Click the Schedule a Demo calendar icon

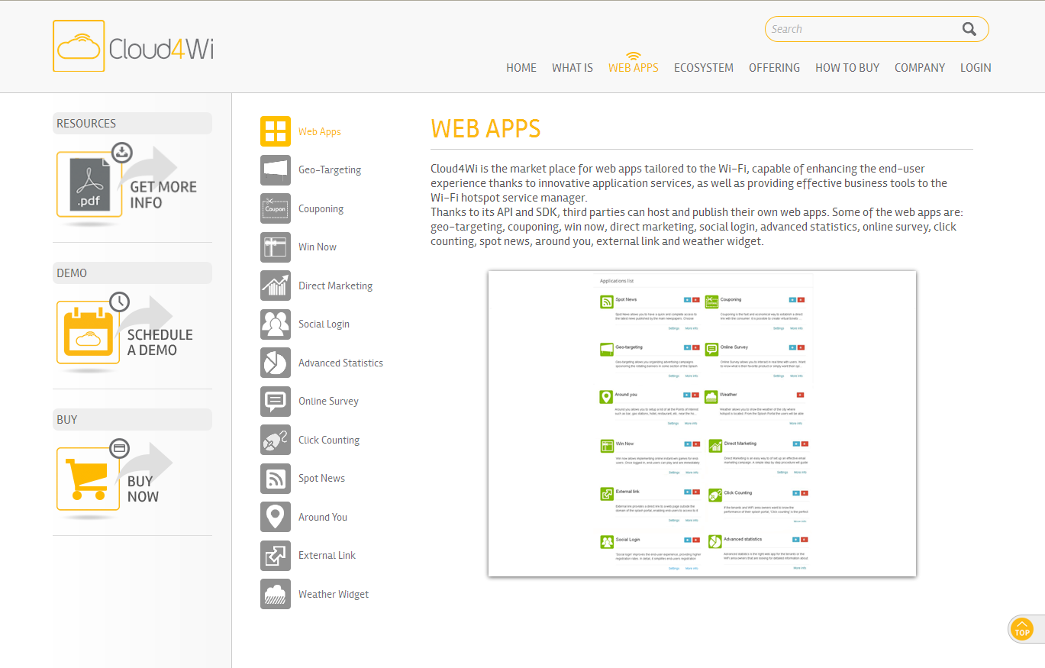[89, 332]
